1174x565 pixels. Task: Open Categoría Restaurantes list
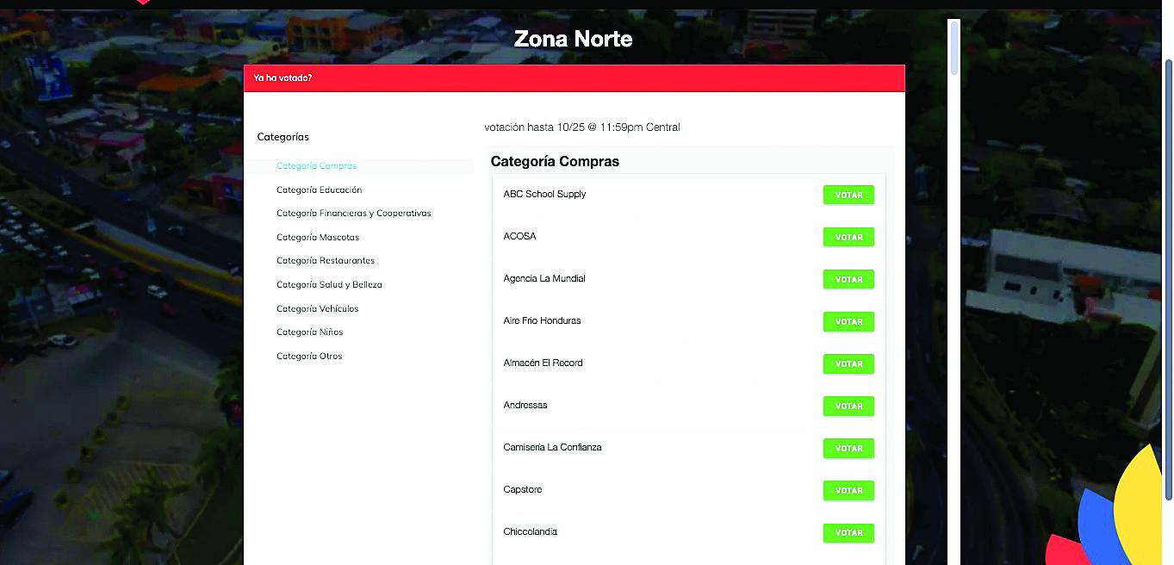[x=326, y=261]
